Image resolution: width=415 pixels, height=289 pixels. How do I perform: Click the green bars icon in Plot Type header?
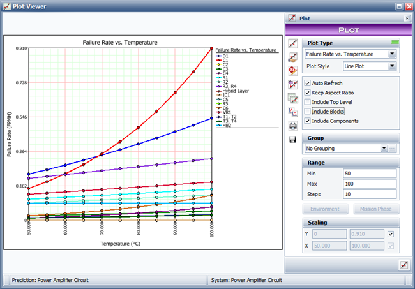[x=395, y=43]
